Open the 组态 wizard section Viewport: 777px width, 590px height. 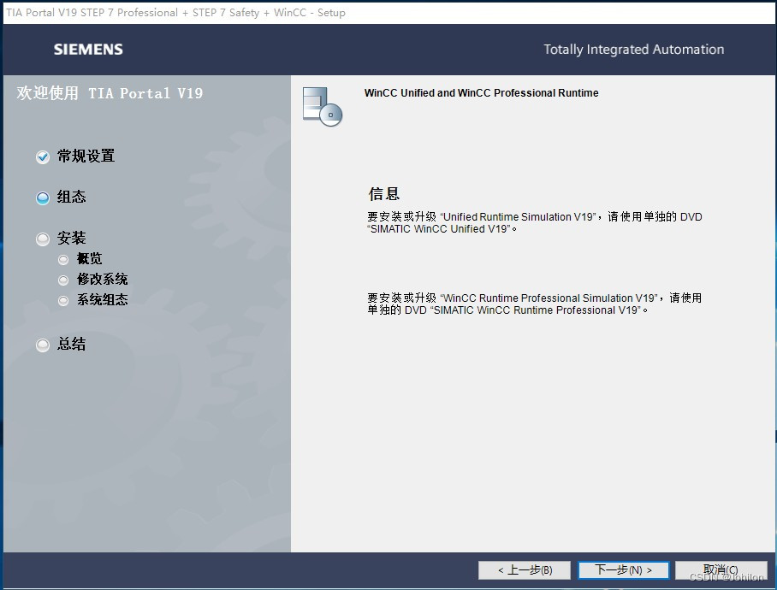click(x=71, y=198)
